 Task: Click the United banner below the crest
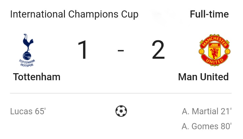(215, 62)
